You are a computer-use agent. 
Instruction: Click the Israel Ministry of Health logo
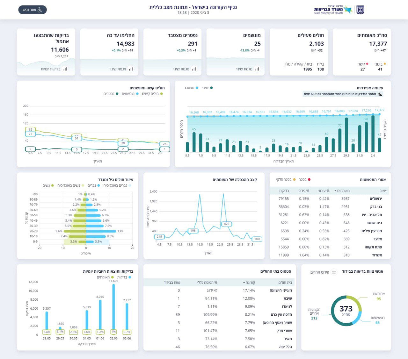coord(332,10)
